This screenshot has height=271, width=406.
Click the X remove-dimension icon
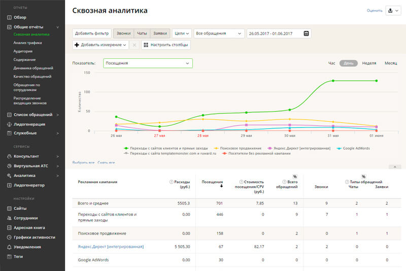[x=134, y=45]
